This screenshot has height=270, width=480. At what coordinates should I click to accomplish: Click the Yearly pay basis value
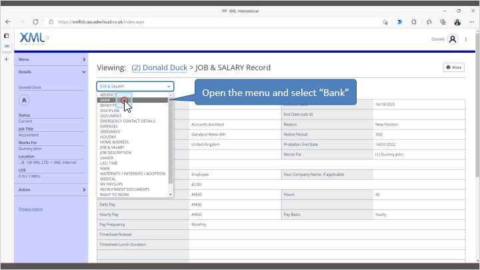point(419,215)
